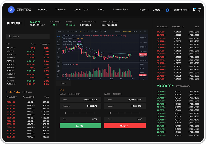Select the text annotation tool
This screenshot has height=144, width=206.
tap(58, 53)
